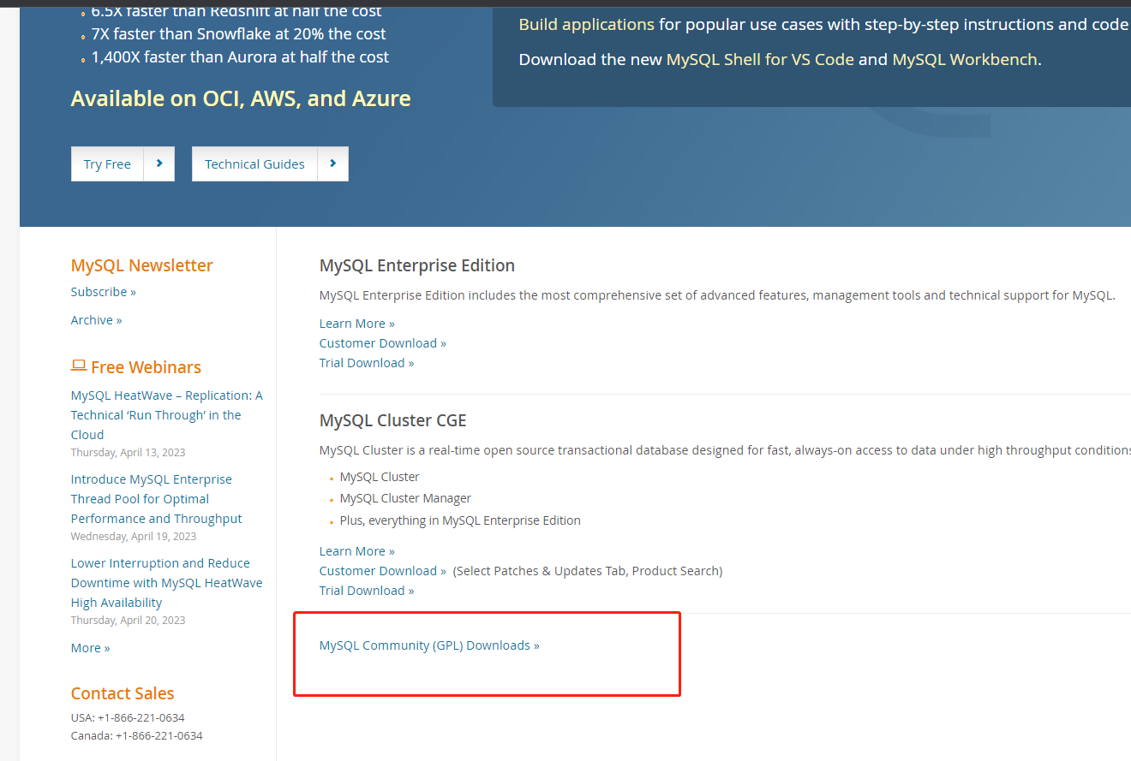Click the MySQL Newsletter heading
Image resolution: width=1131 pixels, height=761 pixels.
[x=142, y=265]
